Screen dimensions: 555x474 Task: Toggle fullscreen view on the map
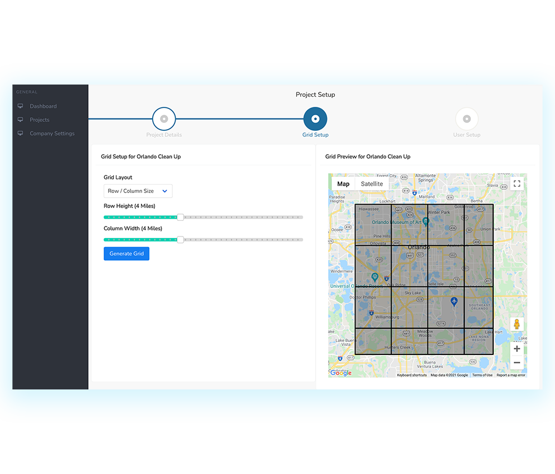517,184
